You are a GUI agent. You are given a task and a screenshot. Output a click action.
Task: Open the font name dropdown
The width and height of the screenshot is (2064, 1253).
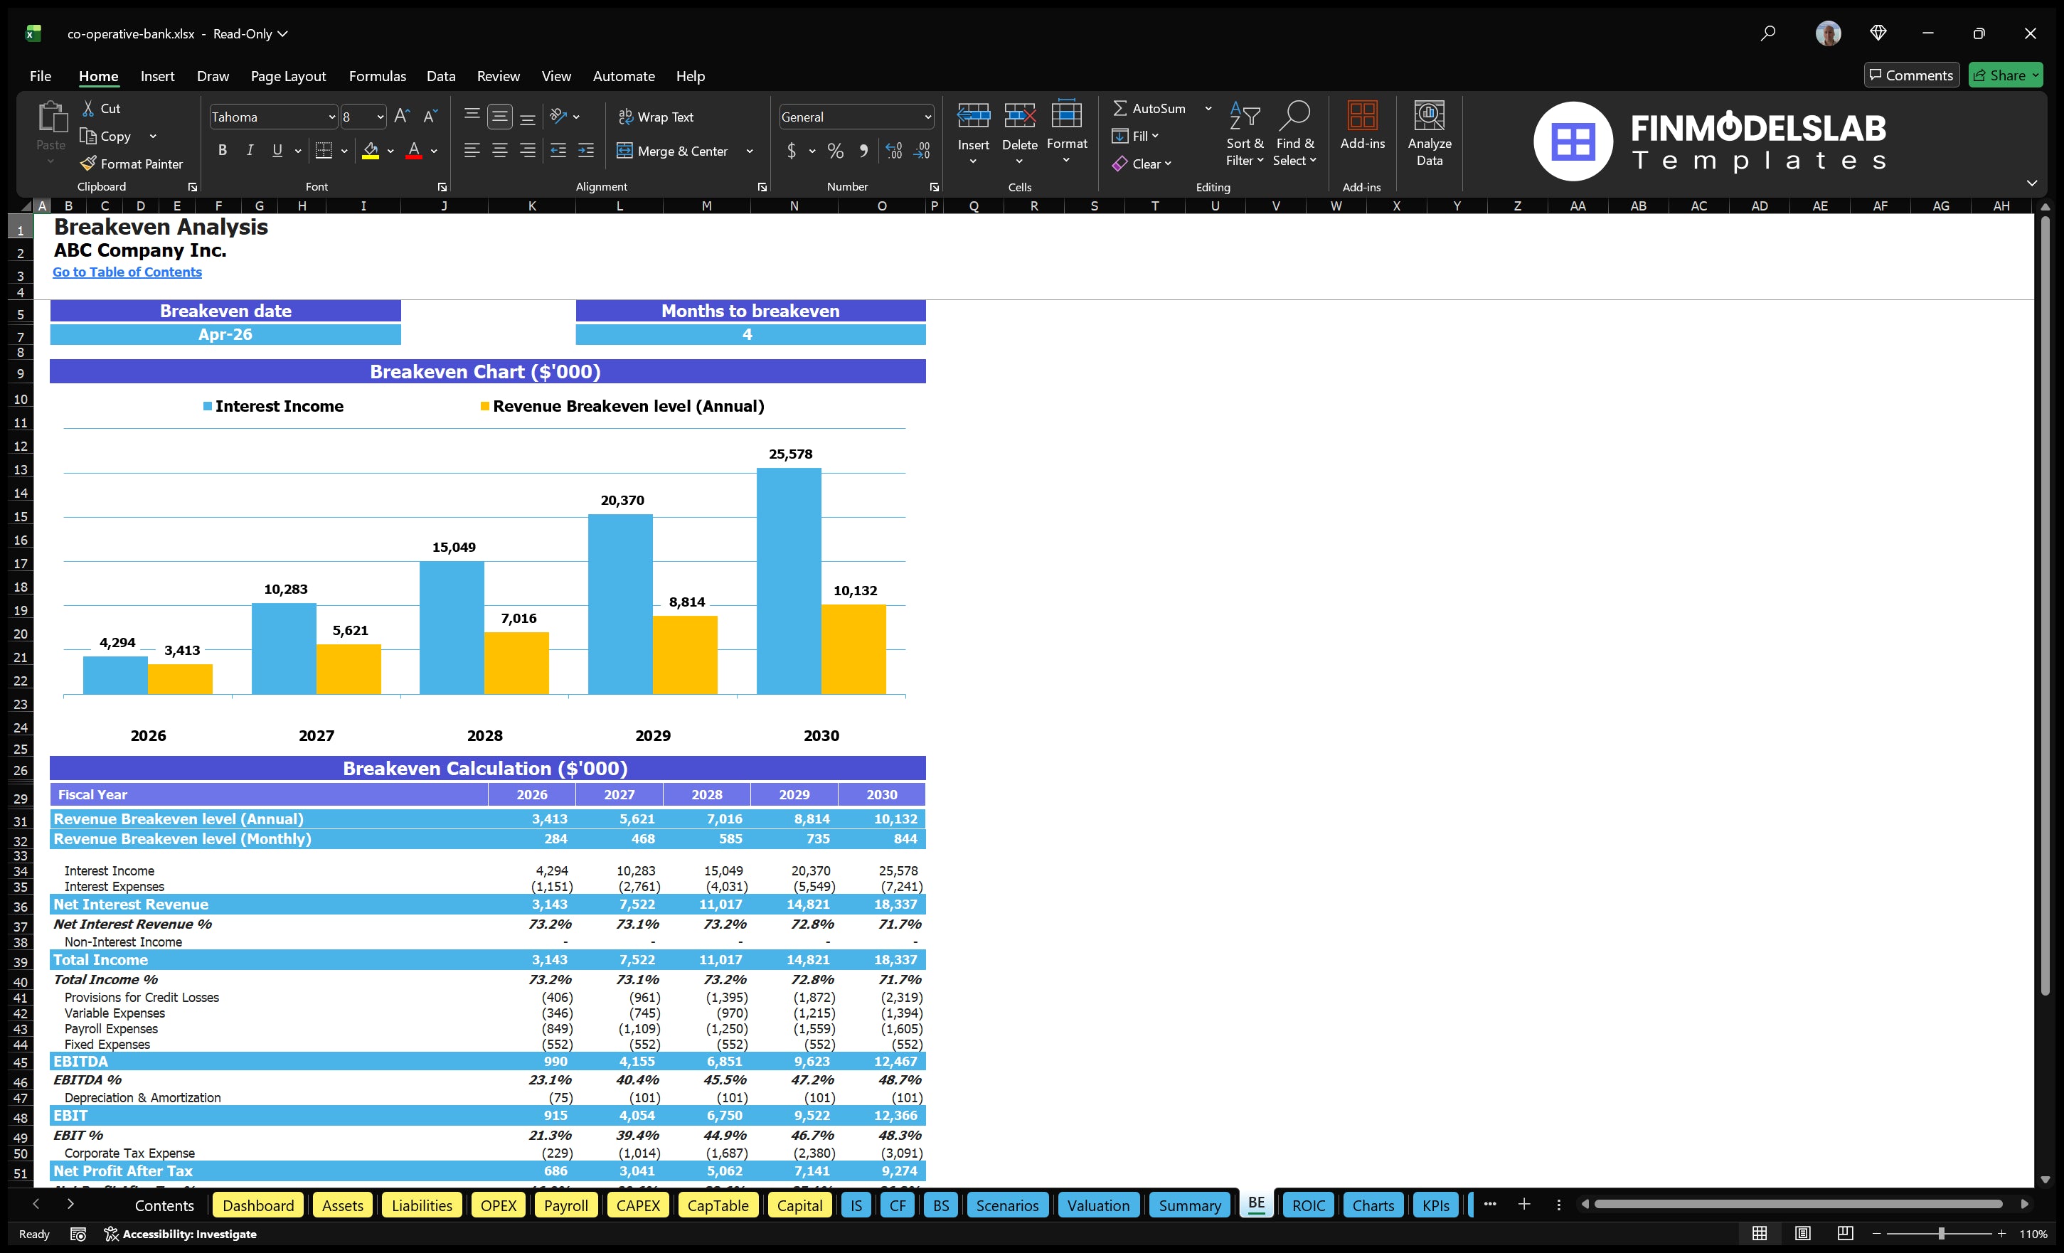(x=333, y=117)
